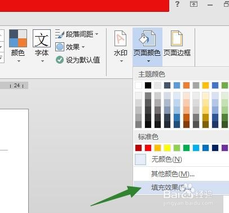Viewport: 229px width, 213px height.
Task: Click the Paragraph Spacing brush icon
Action: click(x=60, y=34)
